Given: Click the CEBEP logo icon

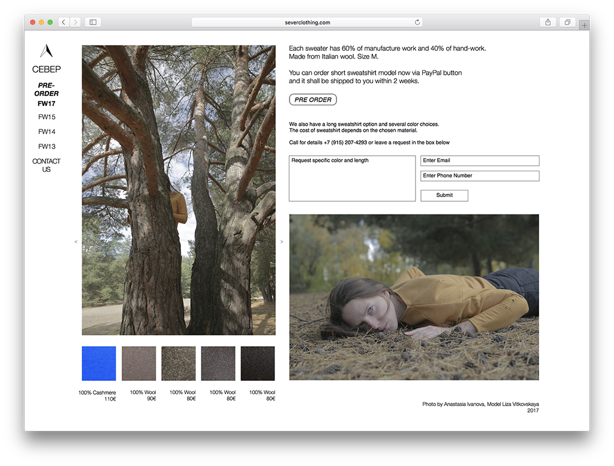Looking at the screenshot, I should click(x=46, y=51).
